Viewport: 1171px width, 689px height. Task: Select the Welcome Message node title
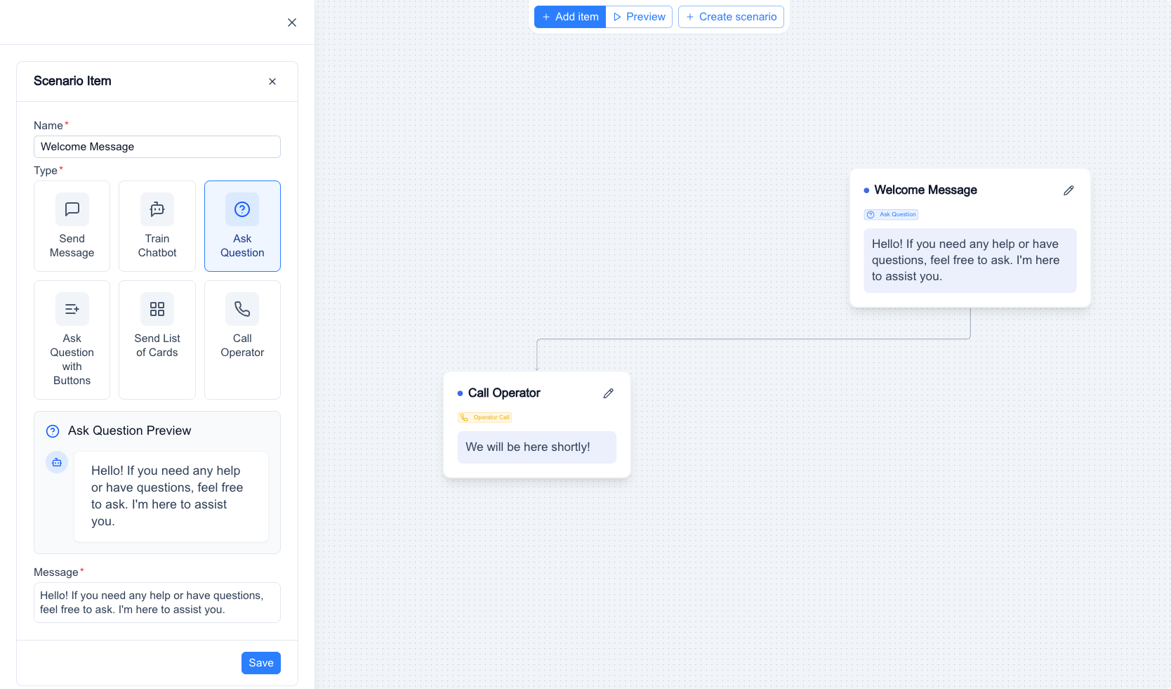click(925, 190)
